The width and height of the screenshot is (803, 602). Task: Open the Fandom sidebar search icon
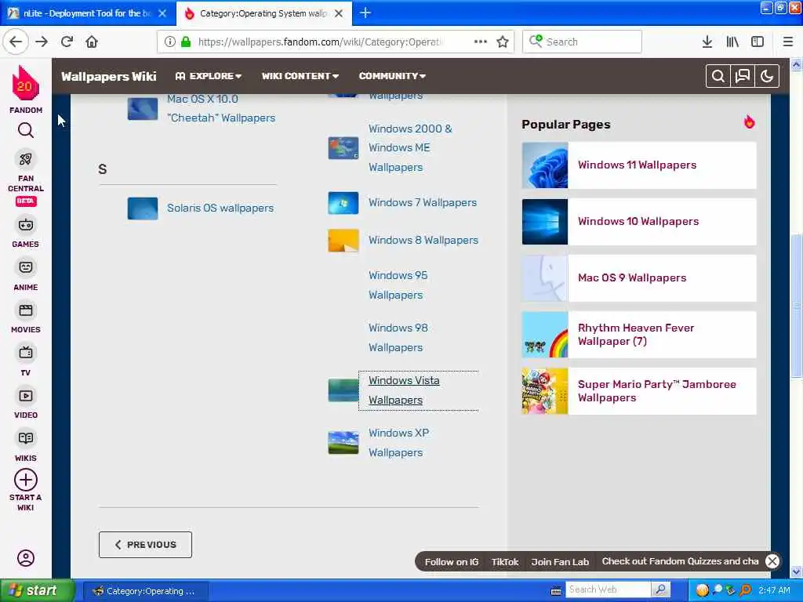26,131
